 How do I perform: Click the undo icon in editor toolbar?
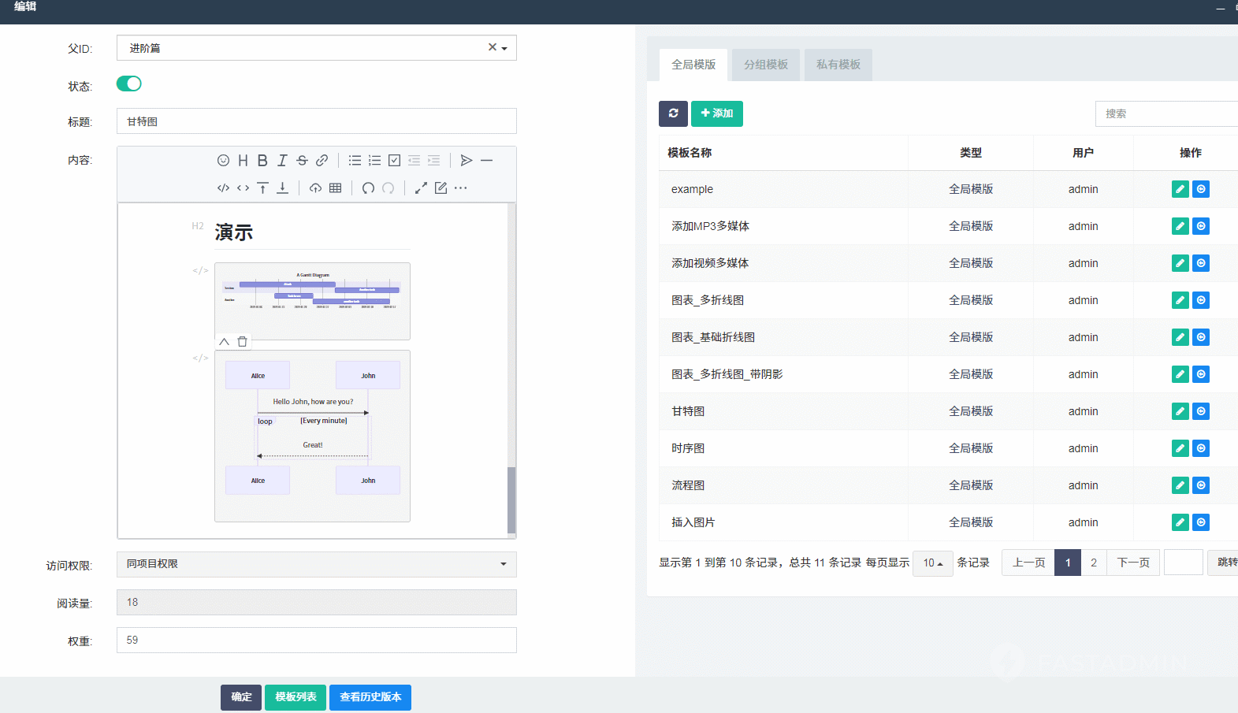pos(368,188)
